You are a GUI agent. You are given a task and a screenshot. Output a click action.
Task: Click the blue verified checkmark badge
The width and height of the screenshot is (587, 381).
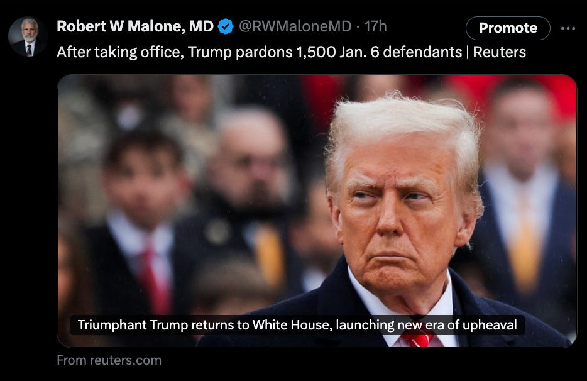pos(226,26)
